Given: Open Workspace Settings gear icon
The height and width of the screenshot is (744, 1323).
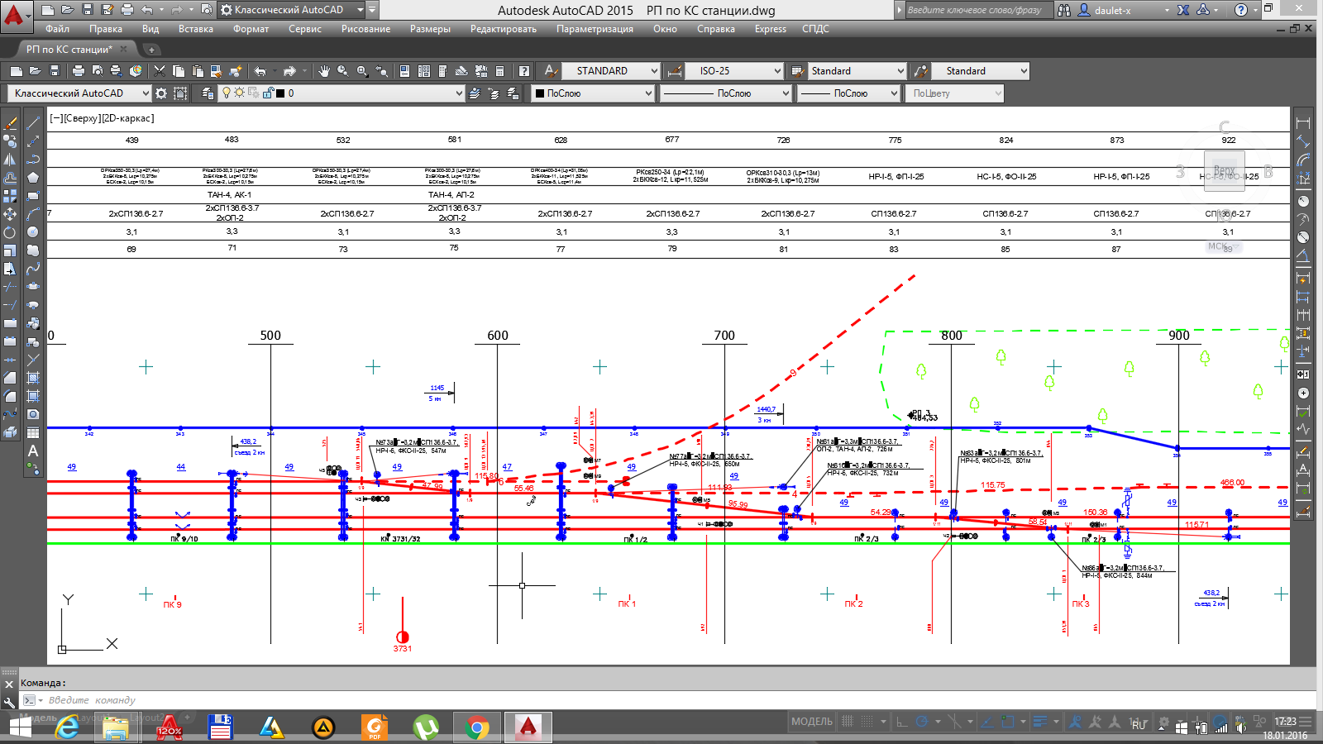Looking at the screenshot, I should click(x=161, y=93).
